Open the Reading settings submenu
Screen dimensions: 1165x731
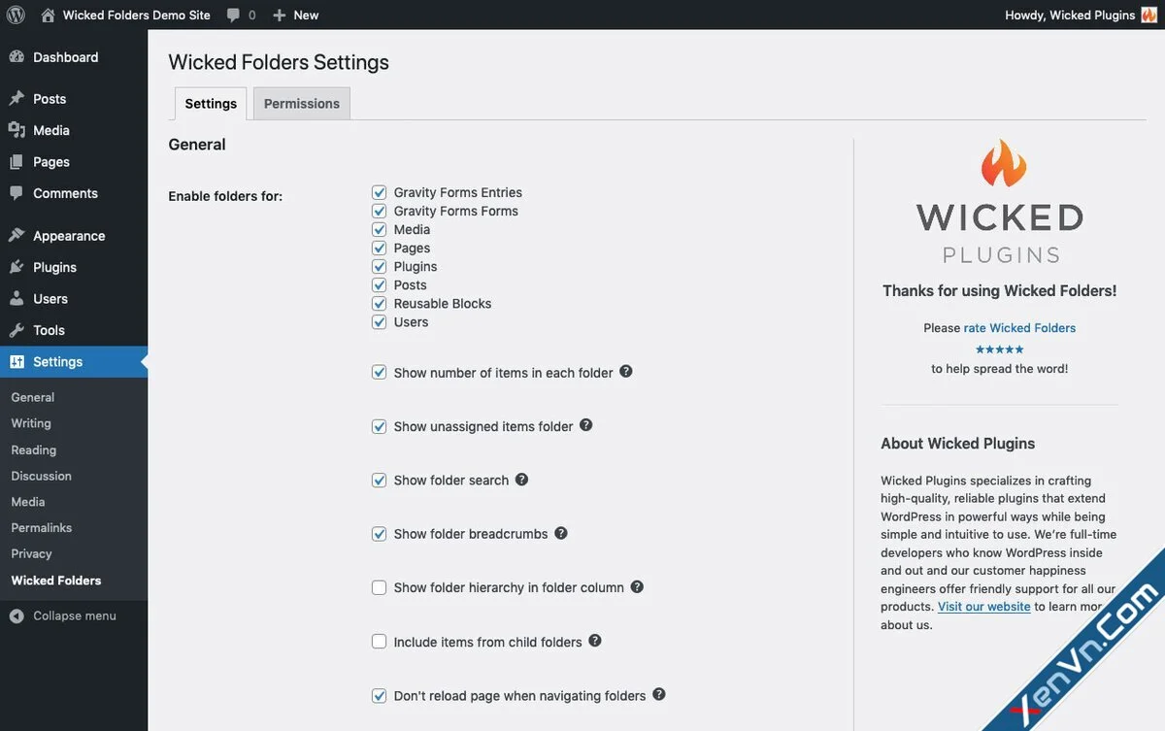click(x=34, y=449)
